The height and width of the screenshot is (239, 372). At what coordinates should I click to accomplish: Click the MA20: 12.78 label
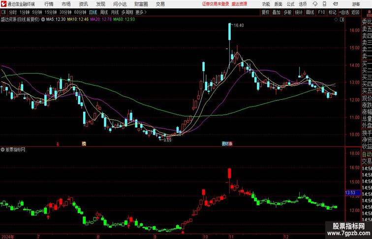[x=101, y=20]
